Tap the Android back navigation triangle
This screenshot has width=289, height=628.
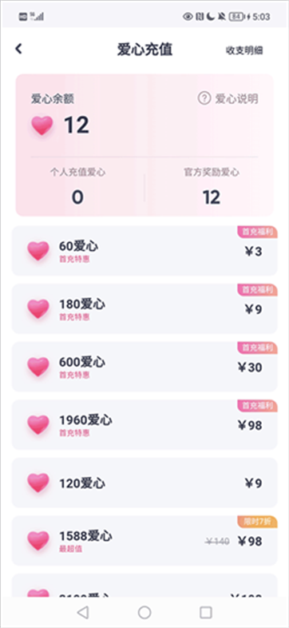pos(83,612)
